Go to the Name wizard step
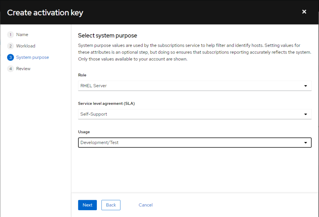This screenshot has height=217, width=319. (22, 35)
